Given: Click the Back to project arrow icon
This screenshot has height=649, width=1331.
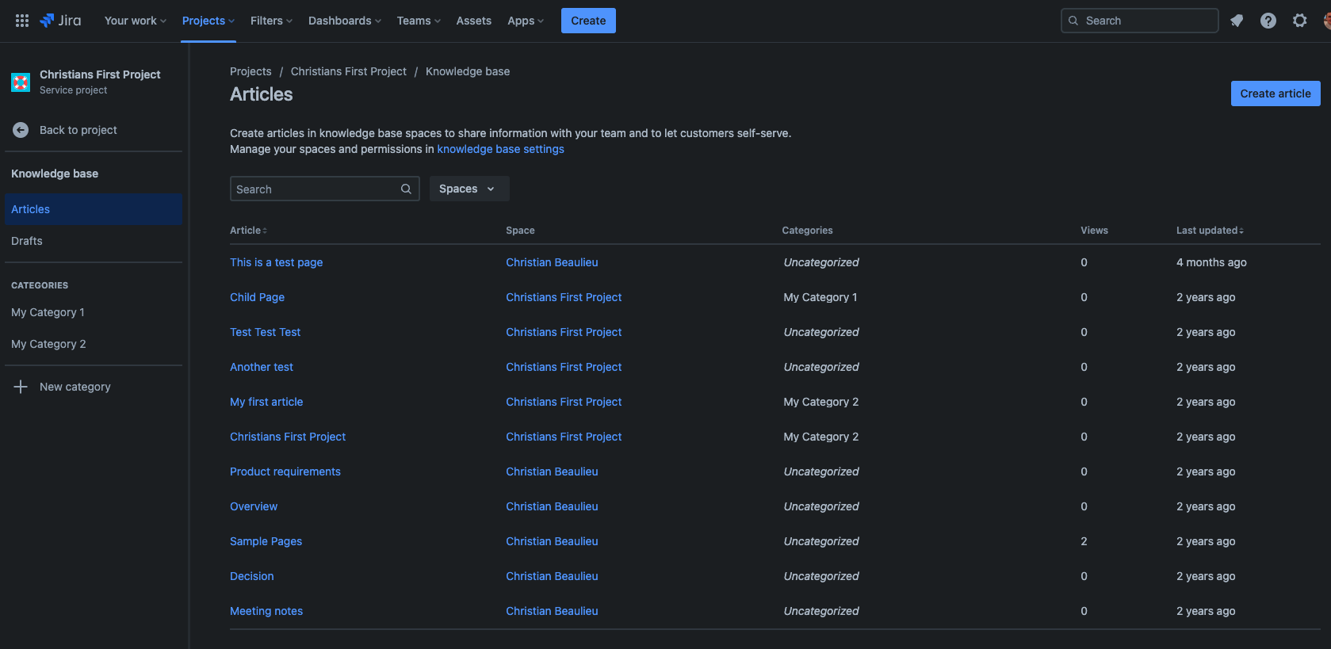Looking at the screenshot, I should tap(21, 130).
